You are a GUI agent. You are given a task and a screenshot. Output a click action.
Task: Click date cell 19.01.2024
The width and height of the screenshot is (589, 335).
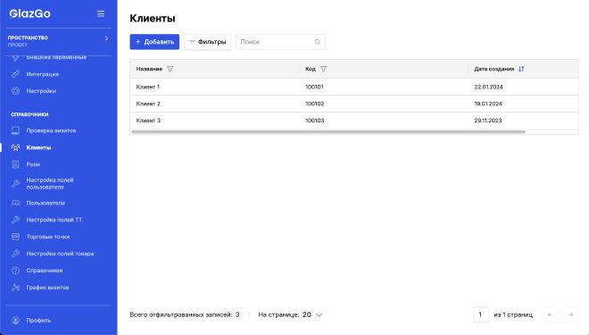[x=488, y=104]
